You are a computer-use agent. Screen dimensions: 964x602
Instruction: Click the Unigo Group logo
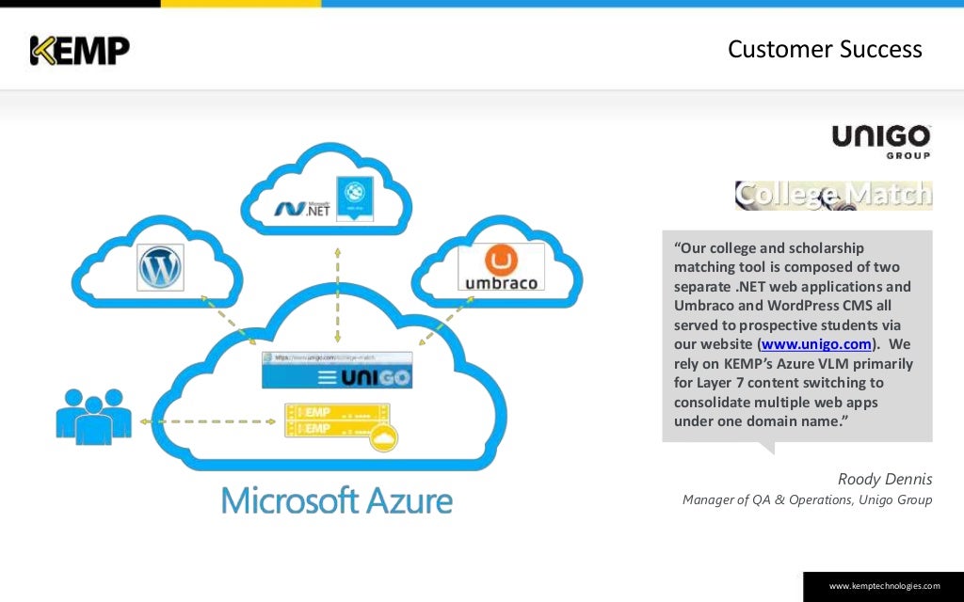[881, 142]
